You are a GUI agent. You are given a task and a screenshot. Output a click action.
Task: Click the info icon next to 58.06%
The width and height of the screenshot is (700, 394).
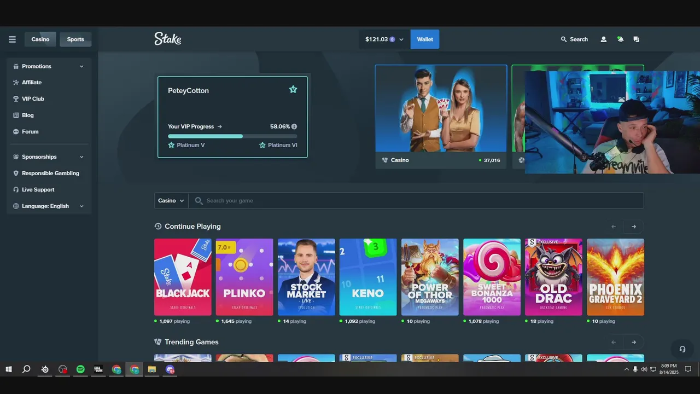click(294, 126)
